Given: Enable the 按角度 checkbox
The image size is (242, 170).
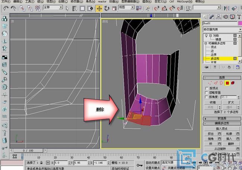Looking at the screenshot, I should 206,97.
